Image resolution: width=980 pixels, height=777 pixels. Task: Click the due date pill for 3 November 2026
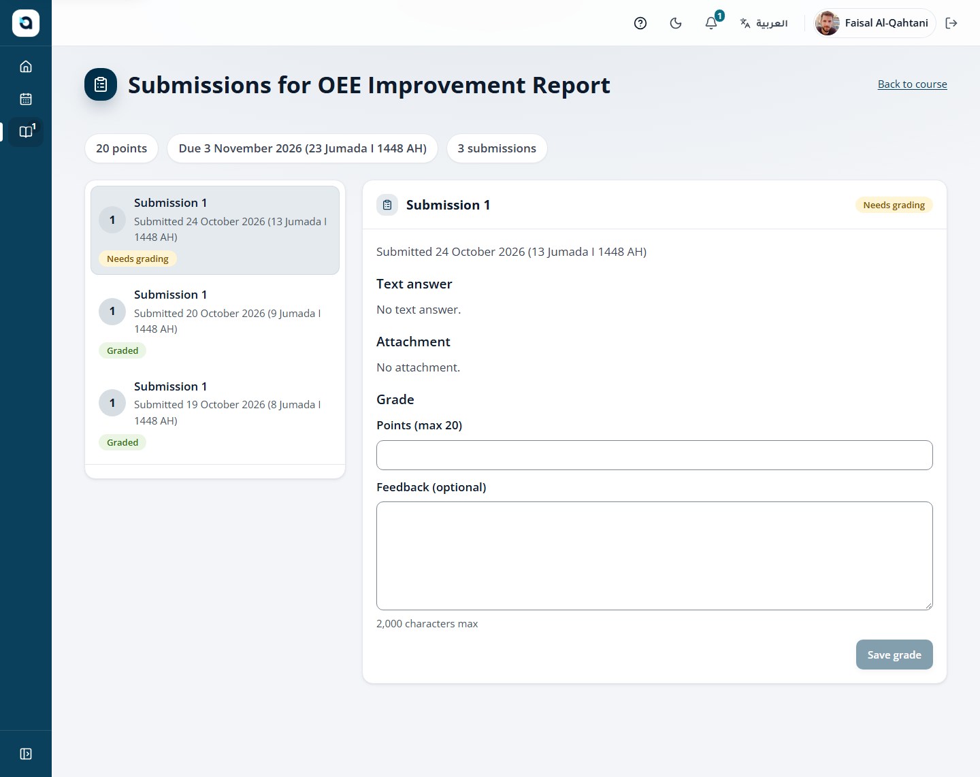click(x=303, y=148)
